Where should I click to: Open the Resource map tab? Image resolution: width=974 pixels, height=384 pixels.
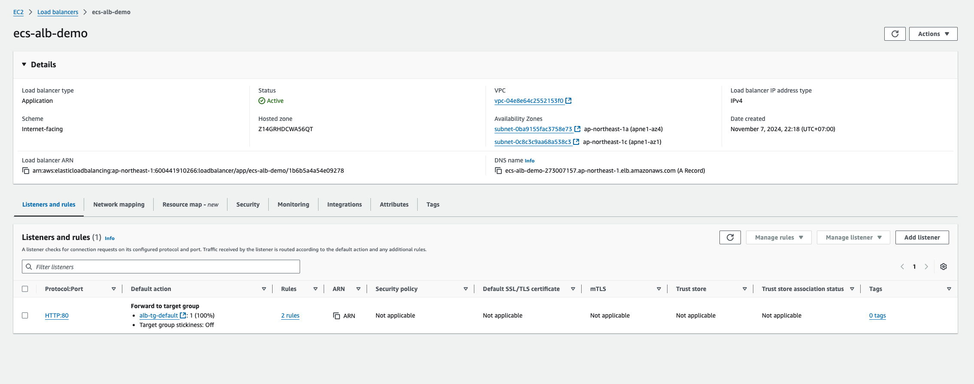(x=190, y=204)
